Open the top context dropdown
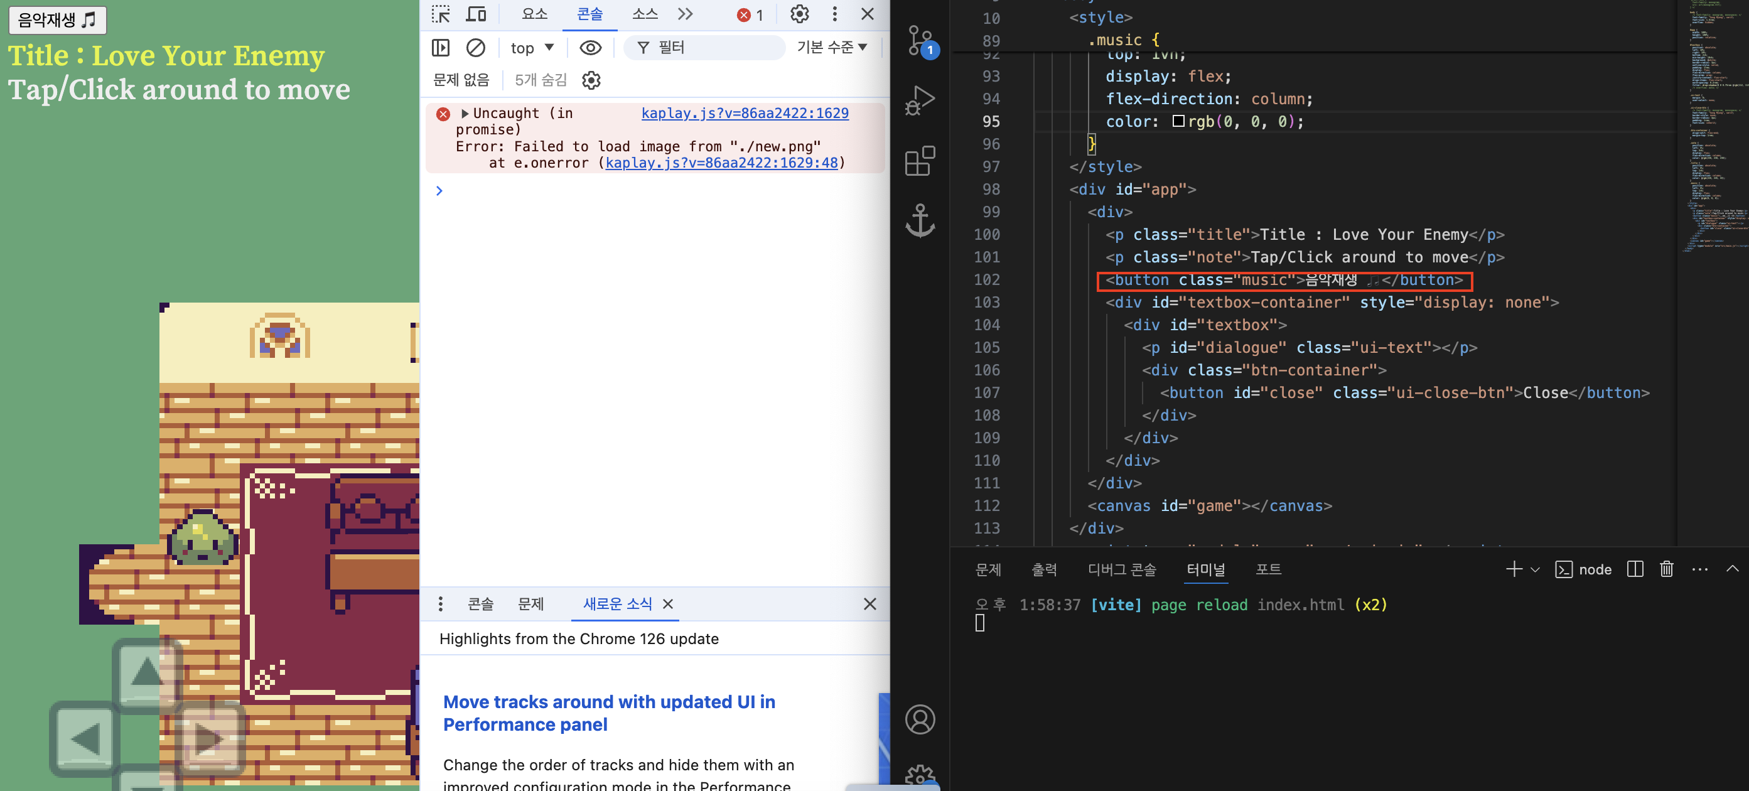Viewport: 1749px width, 791px height. [532, 48]
